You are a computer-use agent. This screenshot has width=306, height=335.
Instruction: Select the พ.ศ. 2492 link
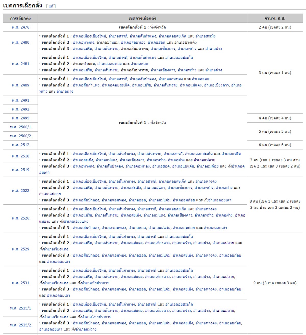point(20,109)
